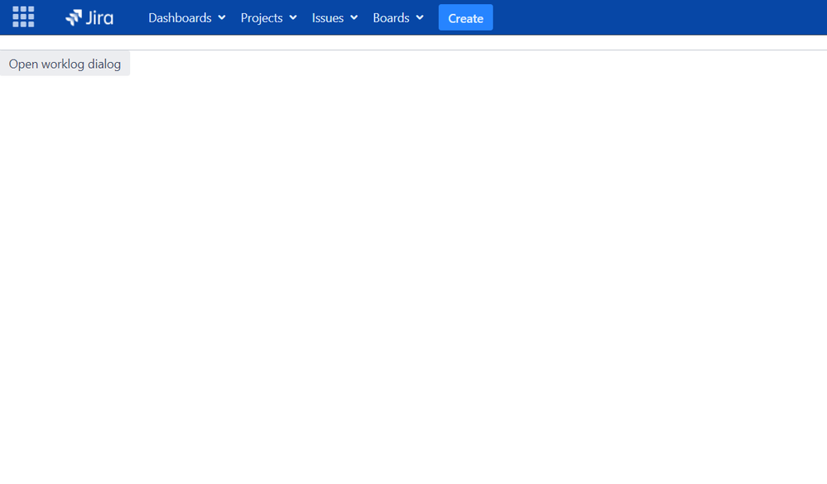
Task: Open the Boards dropdown menu
Action: click(x=398, y=17)
